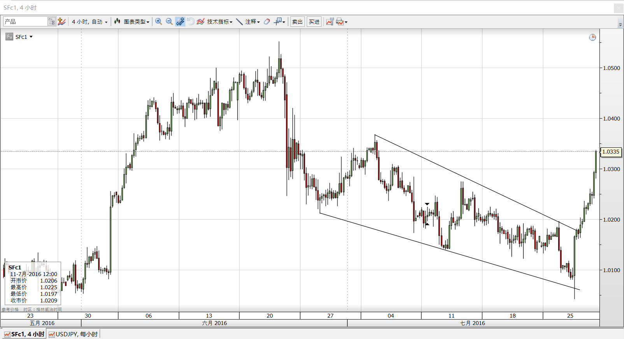Expand the 图表类型 chart type menu

[x=137, y=22]
